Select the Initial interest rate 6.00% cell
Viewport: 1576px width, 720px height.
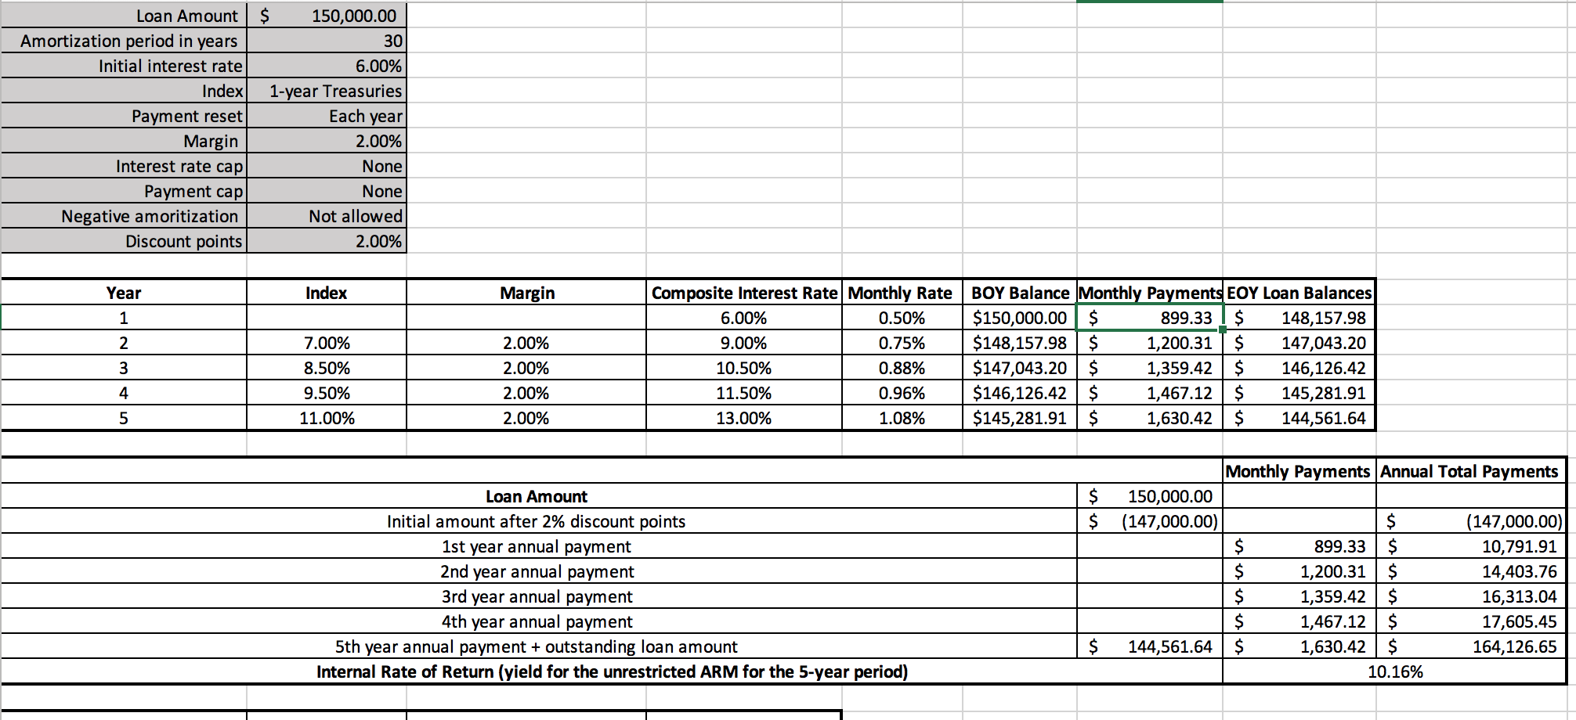(x=327, y=66)
